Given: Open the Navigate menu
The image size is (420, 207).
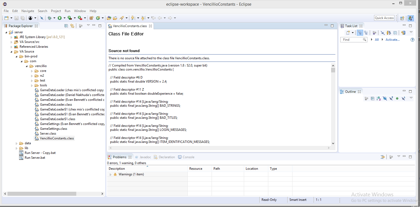Looking at the screenshot, I should pyautogui.click(x=28, y=11).
